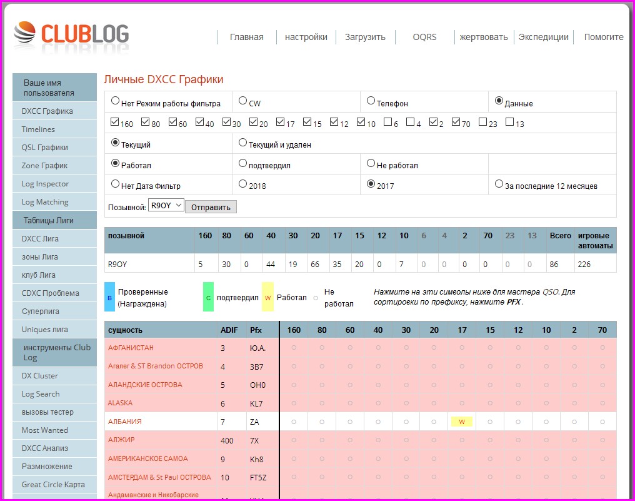
Task: Open the callsign R9OY dropdown
Action: click(166, 205)
